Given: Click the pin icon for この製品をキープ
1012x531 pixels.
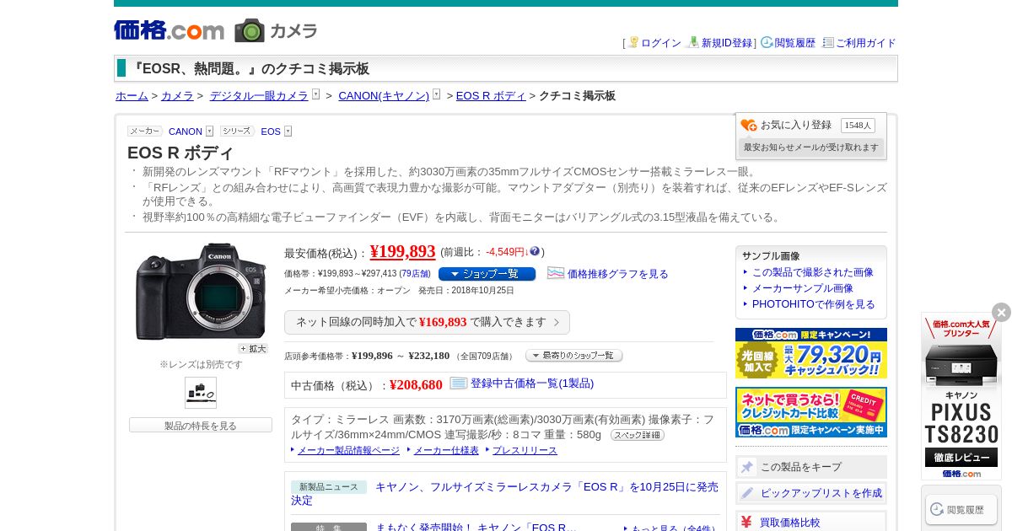Looking at the screenshot, I should click(x=747, y=467).
